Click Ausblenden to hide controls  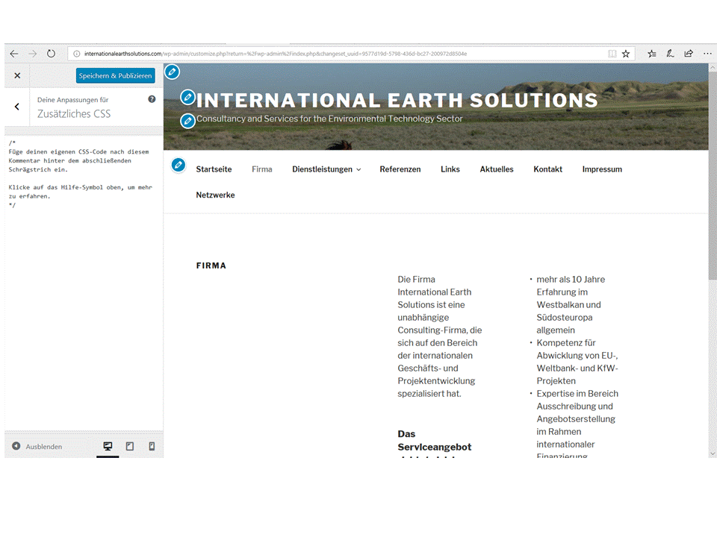tap(37, 446)
